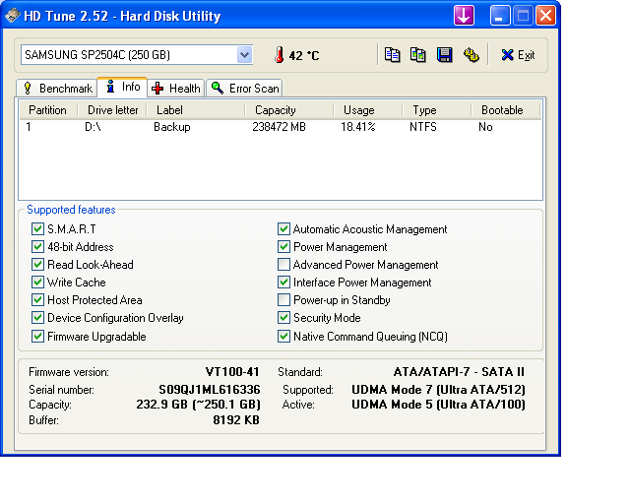Click the ATA/ATAPI-7 - SATA II standard
Image resolution: width=630 pixels, height=504 pixels.
459,372
